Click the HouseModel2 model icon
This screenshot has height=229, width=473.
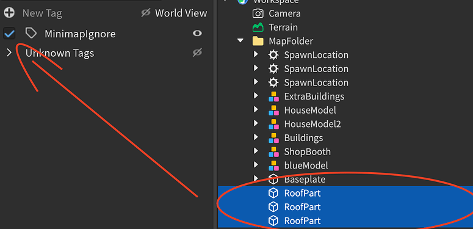(273, 124)
